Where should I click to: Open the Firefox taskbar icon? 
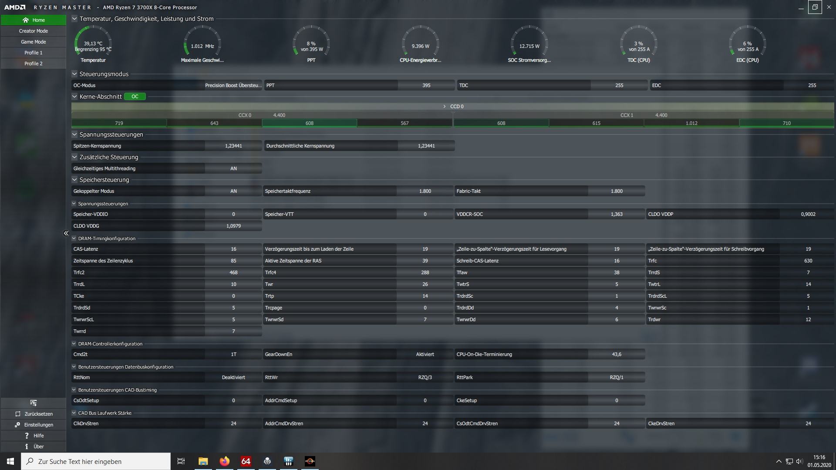click(x=224, y=461)
